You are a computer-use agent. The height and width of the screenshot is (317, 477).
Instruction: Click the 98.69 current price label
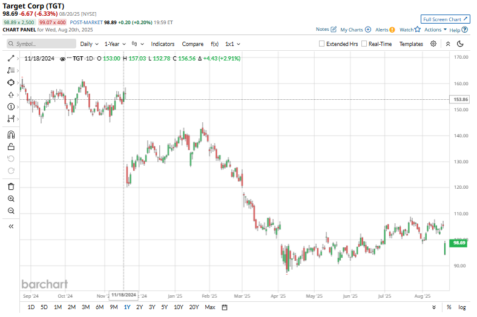458,243
